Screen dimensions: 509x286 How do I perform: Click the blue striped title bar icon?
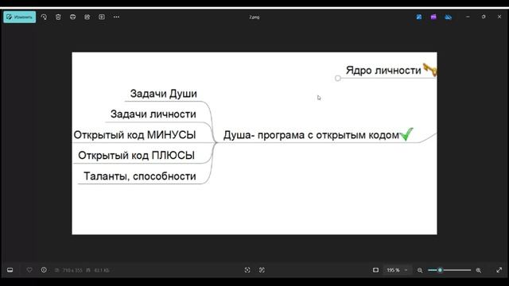point(449,17)
